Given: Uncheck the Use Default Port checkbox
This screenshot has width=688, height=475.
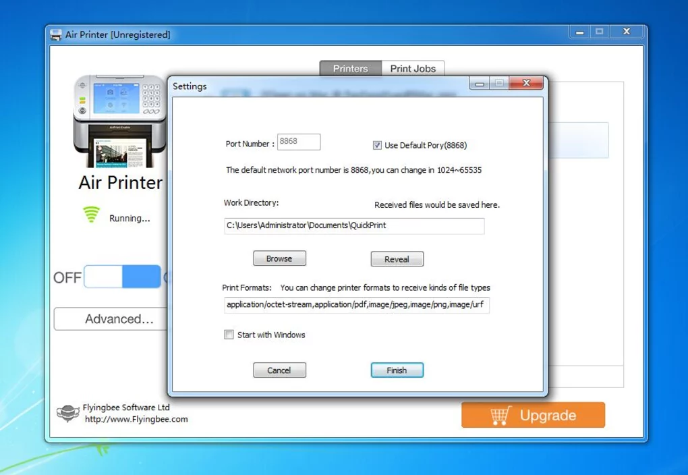Looking at the screenshot, I should (x=377, y=145).
